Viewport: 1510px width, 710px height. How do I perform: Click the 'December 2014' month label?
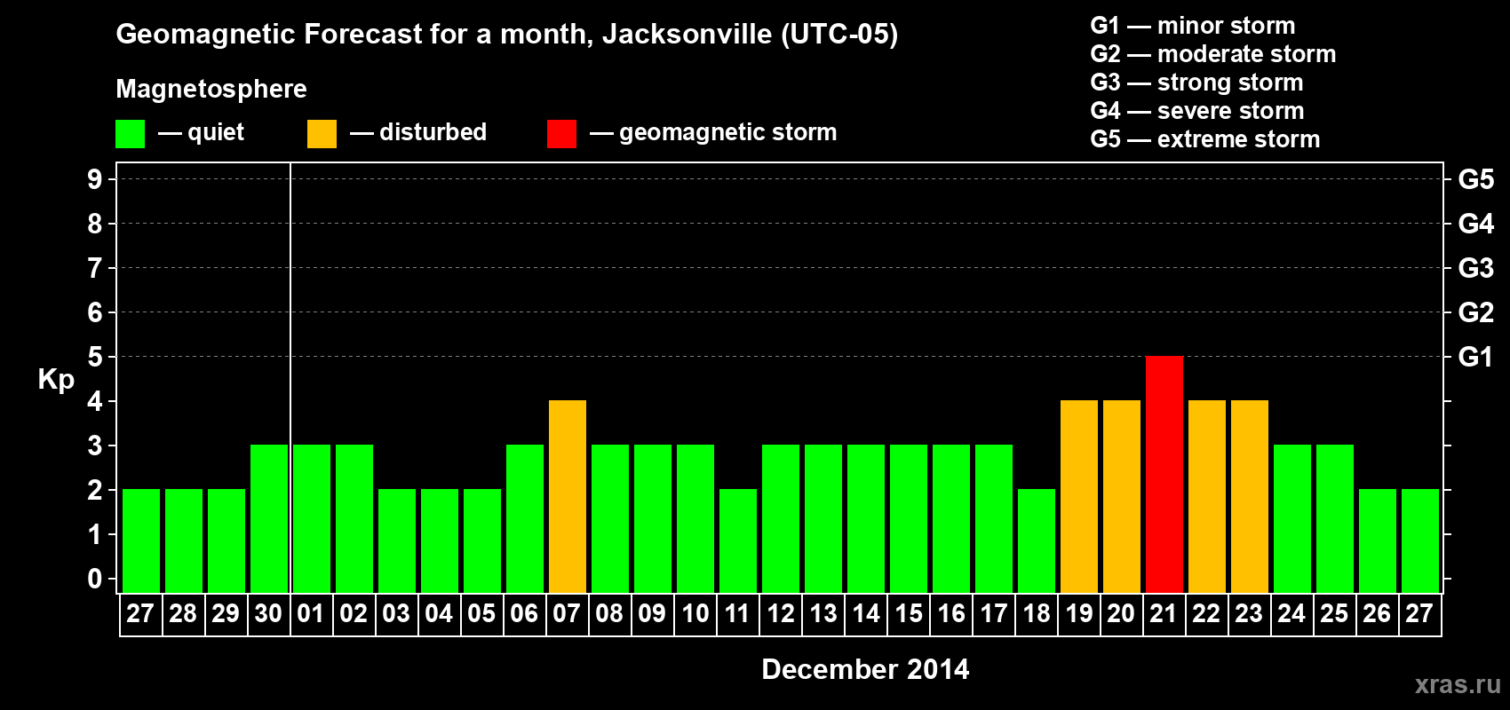[865, 669]
